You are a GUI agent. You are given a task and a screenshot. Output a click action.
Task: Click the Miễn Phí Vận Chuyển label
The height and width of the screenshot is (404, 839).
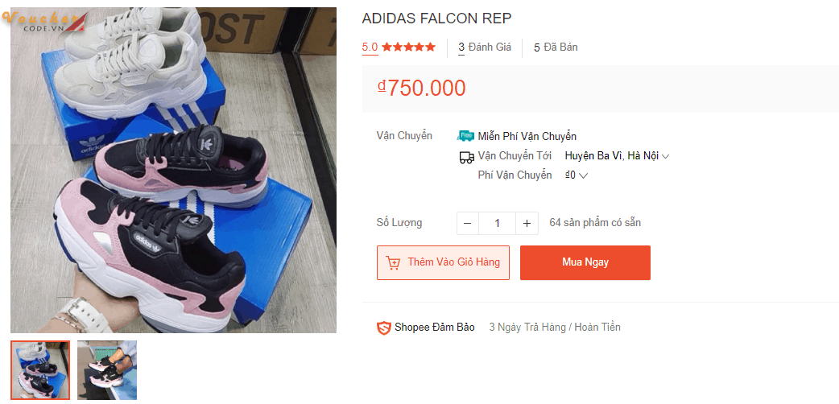pyautogui.click(x=527, y=136)
